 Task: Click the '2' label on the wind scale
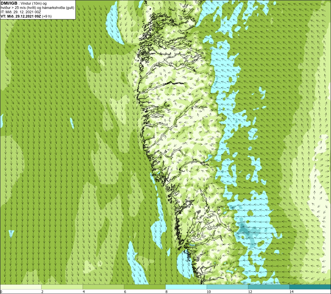(42, 292)
